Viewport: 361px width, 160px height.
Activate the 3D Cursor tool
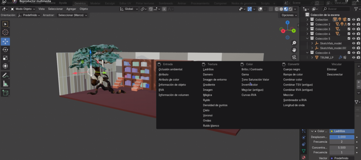point(5,32)
